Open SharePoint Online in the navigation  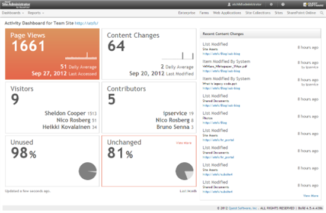tap(301, 13)
